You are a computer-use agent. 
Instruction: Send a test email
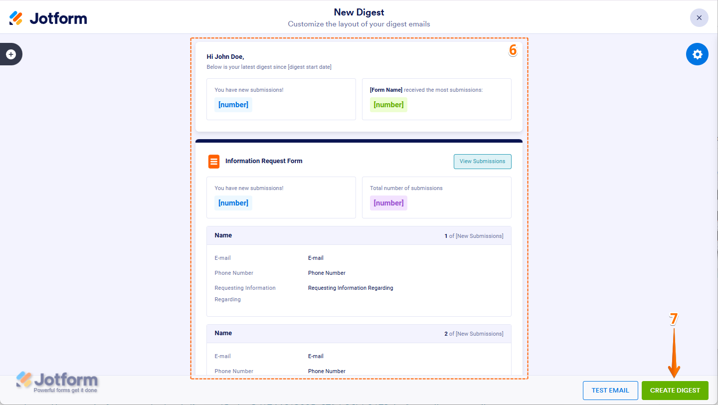[610, 390]
